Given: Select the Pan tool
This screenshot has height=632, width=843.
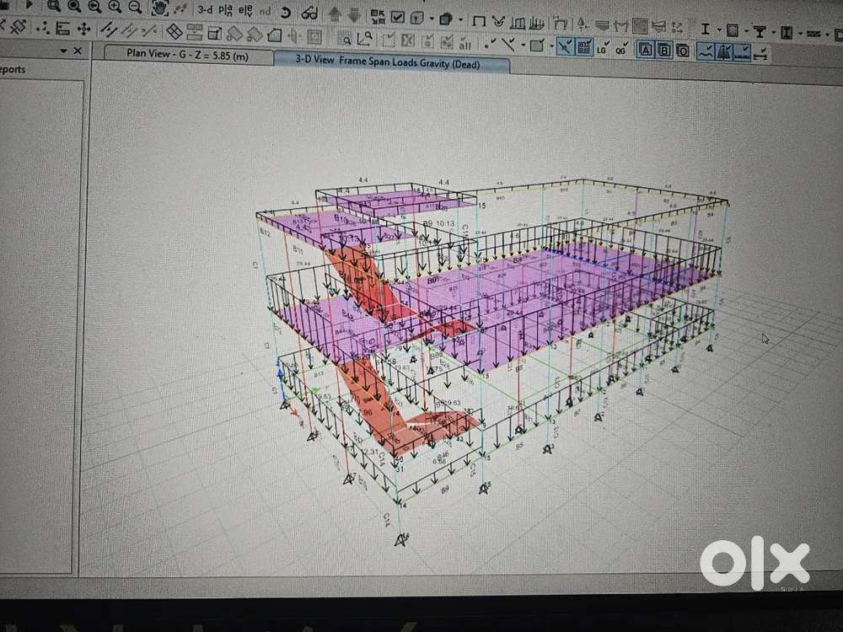Looking at the screenshot, I should pyautogui.click(x=161, y=9).
